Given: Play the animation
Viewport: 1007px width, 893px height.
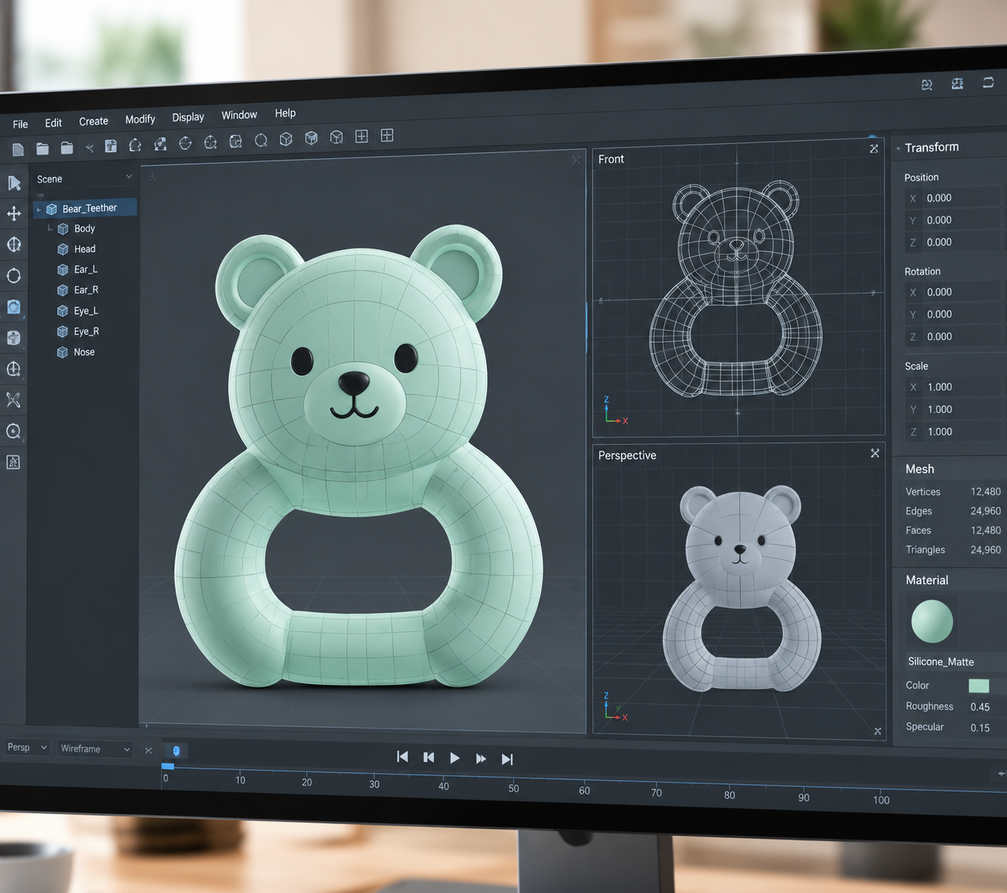Looking at the screenshot, I should [x=454, y=758].
